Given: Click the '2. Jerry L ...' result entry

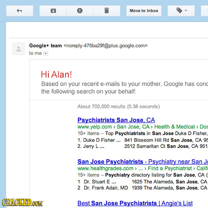Looking at the screenshot, I should 91,146.
